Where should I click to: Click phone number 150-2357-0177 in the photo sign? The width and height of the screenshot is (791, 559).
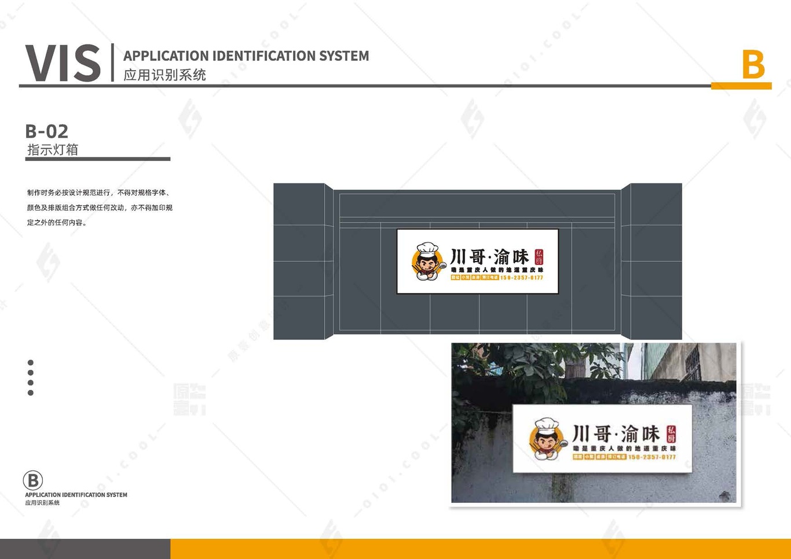click(x=652, y=457)
